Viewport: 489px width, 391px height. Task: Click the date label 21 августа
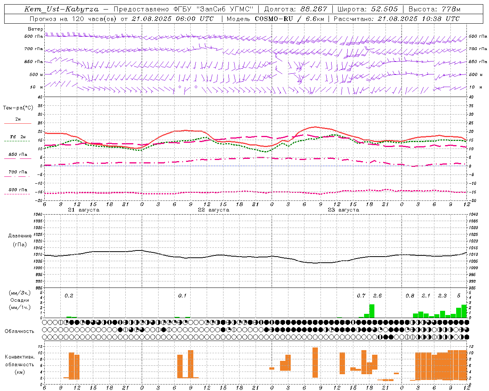pos(84,210)
